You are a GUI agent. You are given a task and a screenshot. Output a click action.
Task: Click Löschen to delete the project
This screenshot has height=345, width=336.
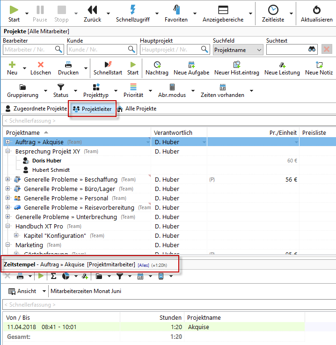point(41,65)
